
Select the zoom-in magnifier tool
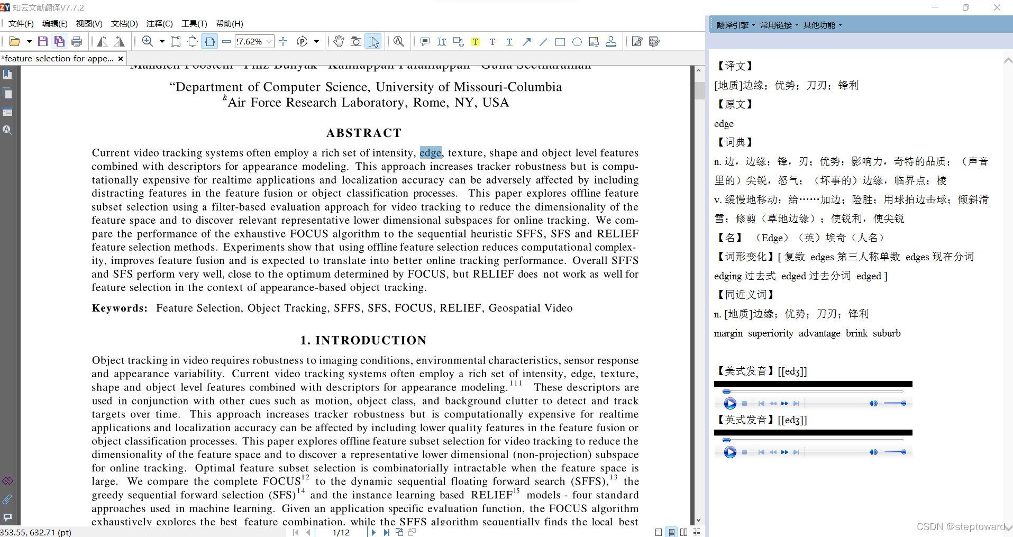pyautogui.click(x=148, y=42)
